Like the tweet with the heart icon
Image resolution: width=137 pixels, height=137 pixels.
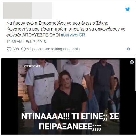[9, 49]
